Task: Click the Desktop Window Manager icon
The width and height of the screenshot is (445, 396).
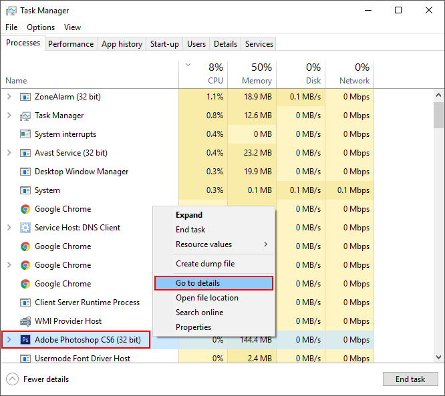Action: point(25,172)
